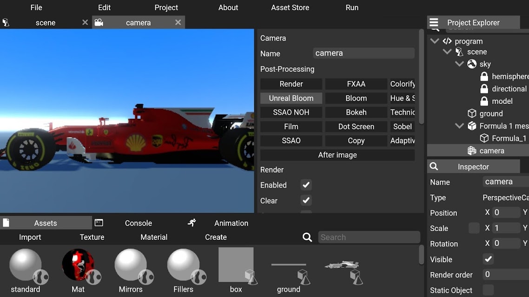This screenshot has height=297, width=529.
Task: Add the Dot Screen pass
Action: pyautogui.click(x=356, y=126)
